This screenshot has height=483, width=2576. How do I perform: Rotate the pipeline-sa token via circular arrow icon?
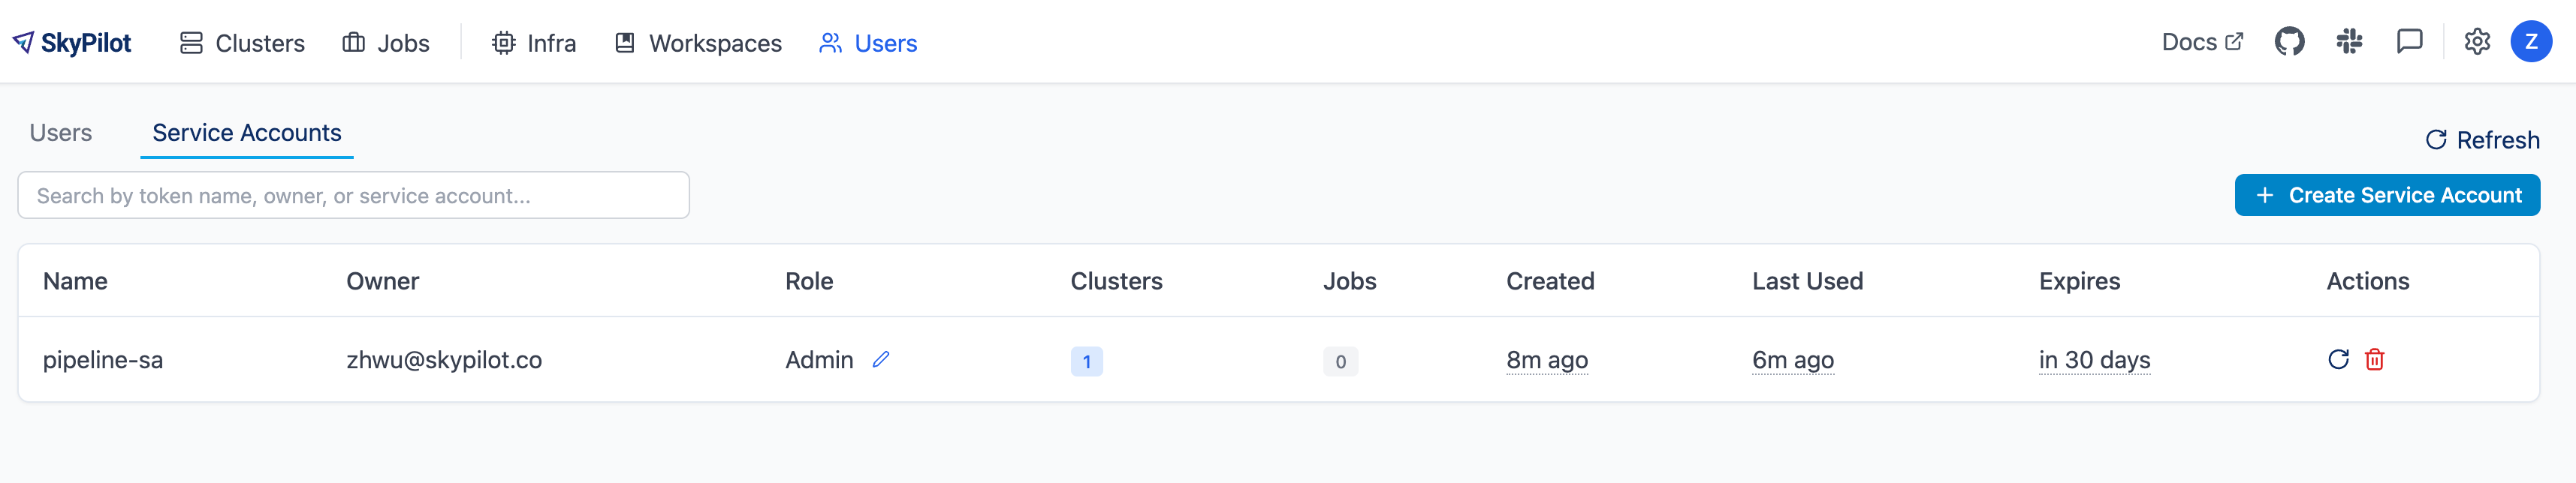(x=2339, y=358)
